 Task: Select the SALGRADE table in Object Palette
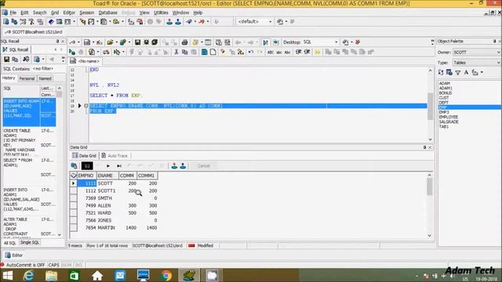449,122
